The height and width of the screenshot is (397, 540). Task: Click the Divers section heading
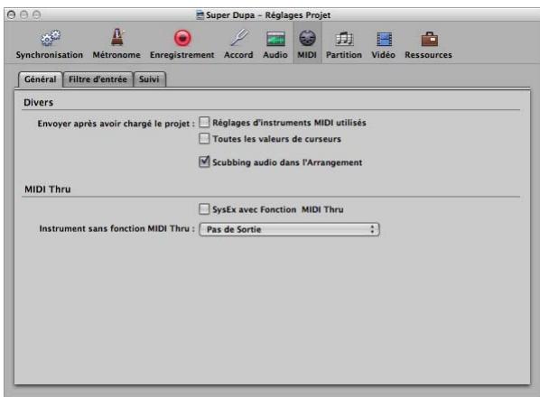click(38, 102)
